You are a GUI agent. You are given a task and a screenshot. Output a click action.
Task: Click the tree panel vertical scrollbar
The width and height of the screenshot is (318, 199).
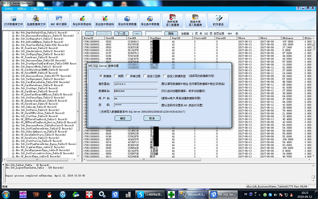(78, 111)
